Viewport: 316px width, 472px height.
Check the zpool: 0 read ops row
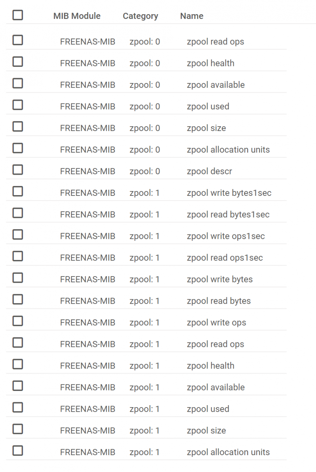(x=18, y=40)
